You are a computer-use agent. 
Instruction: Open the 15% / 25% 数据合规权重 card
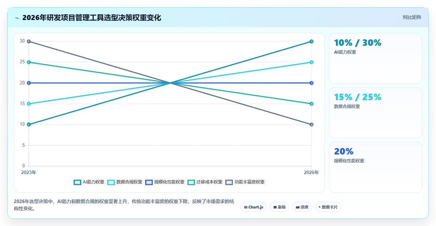point(376,113)
